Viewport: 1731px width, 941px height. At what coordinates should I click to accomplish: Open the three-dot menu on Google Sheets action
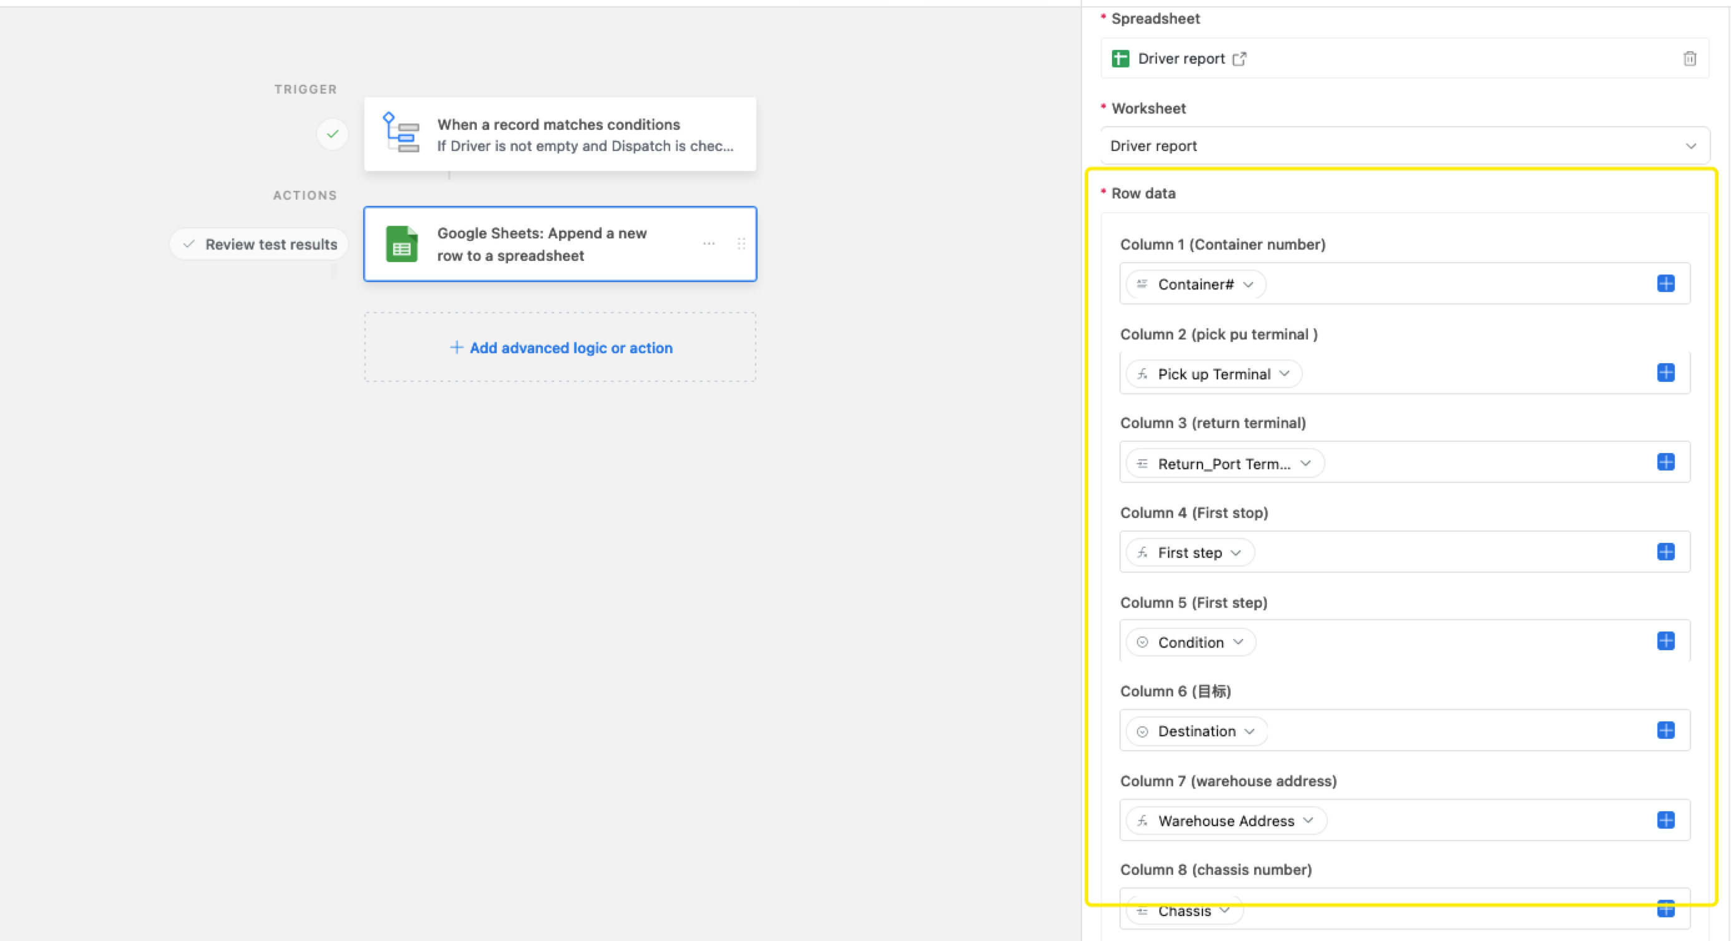pyautogui.click(x=709, y=243)
